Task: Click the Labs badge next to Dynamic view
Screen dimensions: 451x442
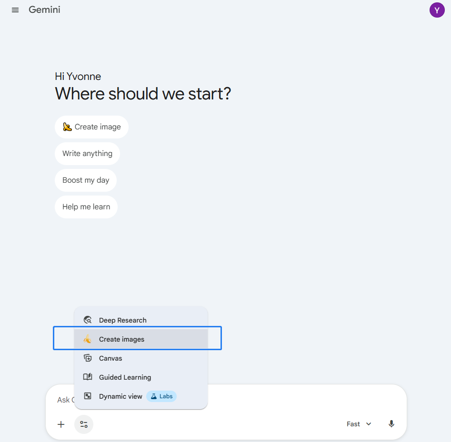Action: pyautogui.click(x=161, y=396)
